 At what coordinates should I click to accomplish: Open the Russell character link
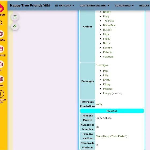(107, 30)
